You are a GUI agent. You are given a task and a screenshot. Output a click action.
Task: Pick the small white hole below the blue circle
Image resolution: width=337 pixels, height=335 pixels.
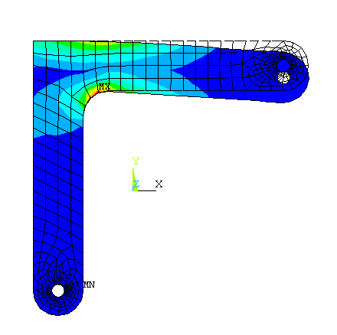[283, 77]
